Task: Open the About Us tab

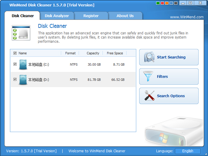Action: click(125, 16)
